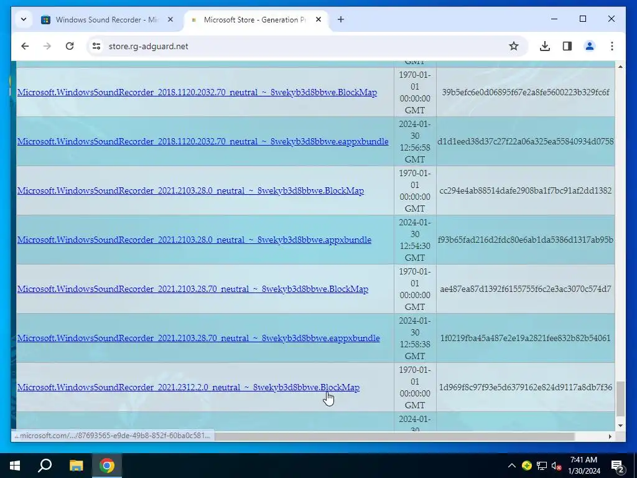Reload the current page
This screenshot has width=637, height=478.
70,46
